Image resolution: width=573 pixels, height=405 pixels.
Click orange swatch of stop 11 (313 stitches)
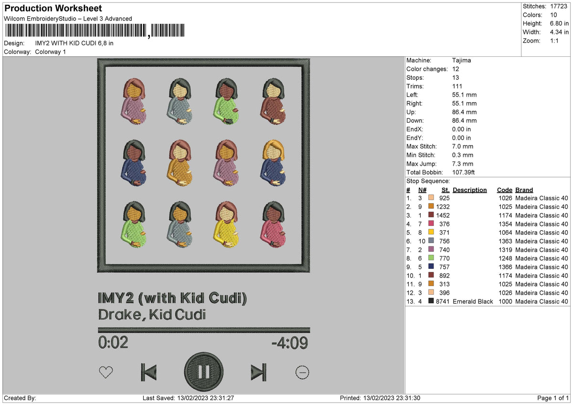pos(431,283)
